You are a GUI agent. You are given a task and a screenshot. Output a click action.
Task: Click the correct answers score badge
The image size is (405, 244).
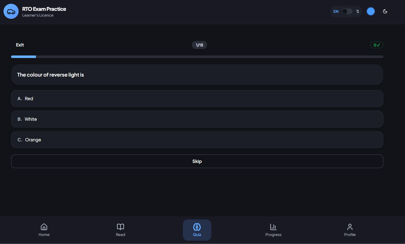(377, 45)
